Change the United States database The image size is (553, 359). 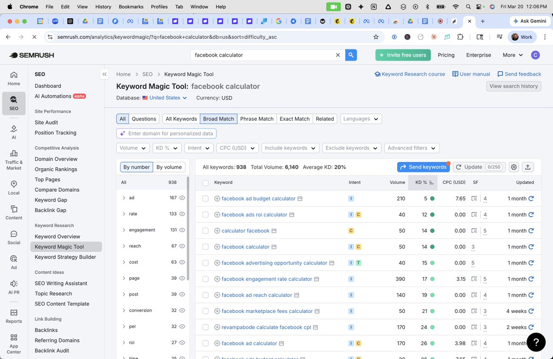pyautogui.click(x=164, y=98)
